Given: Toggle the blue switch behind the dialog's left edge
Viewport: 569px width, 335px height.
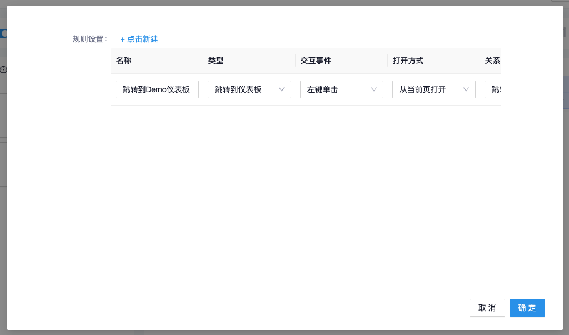Looking at the screenshot, I should 3,33.
